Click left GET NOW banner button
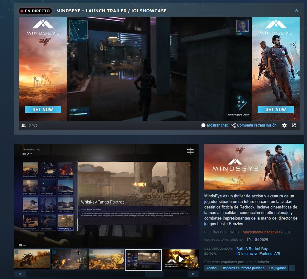The height and width of the screenshot is (279, 307). [x=43, y=109]
